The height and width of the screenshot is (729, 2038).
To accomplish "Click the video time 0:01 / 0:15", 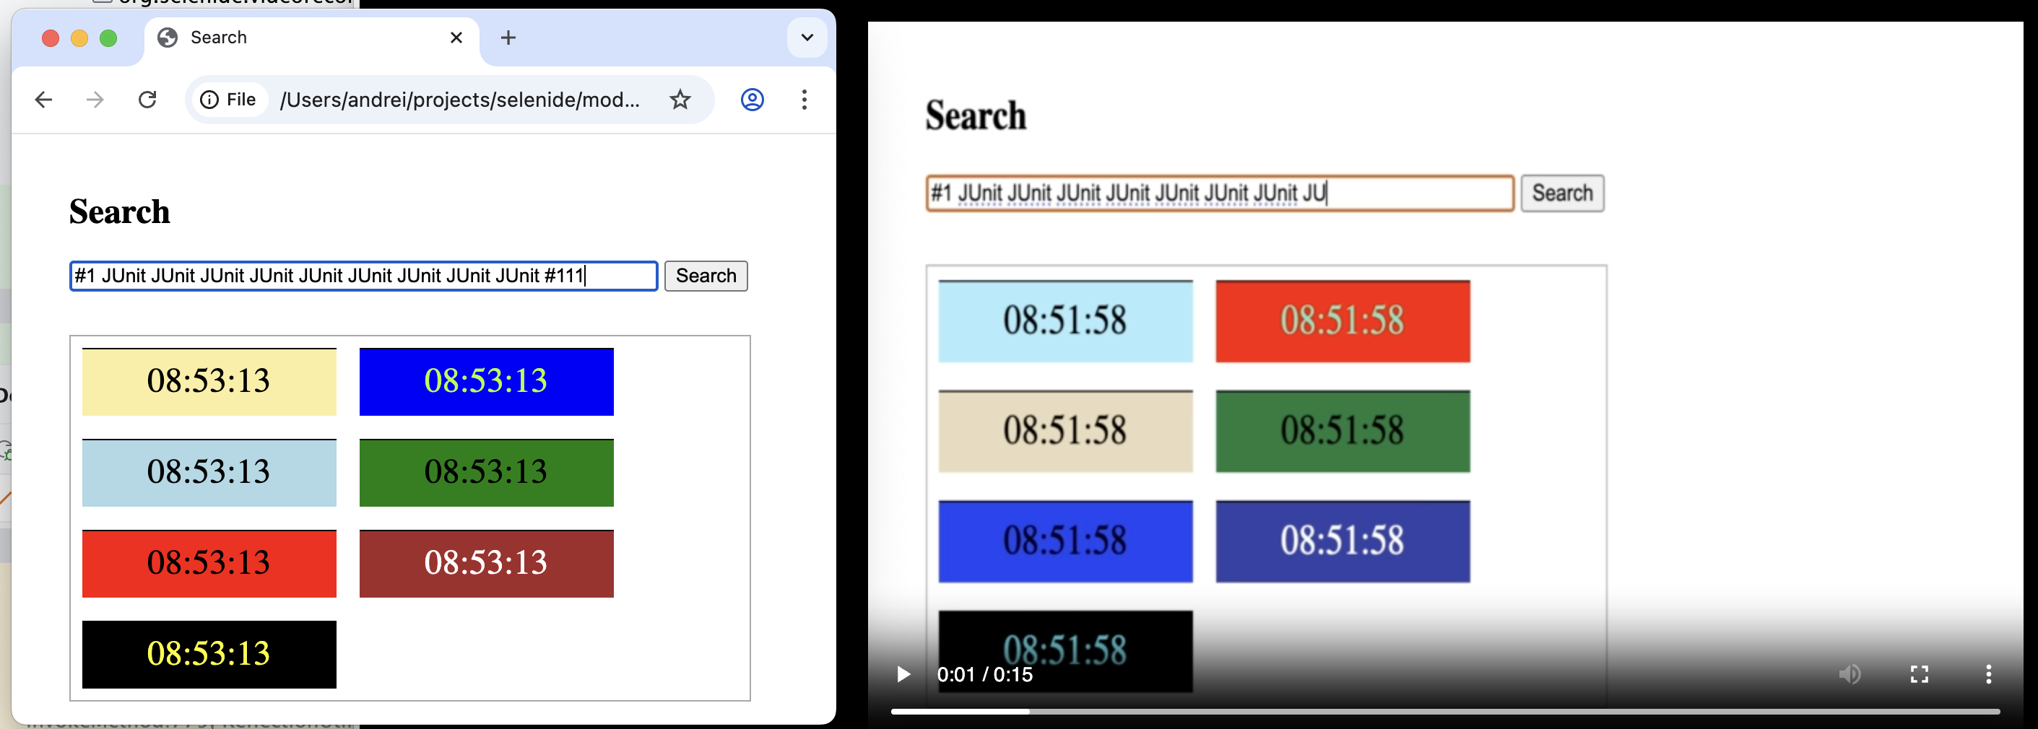I will coord(985,674).
